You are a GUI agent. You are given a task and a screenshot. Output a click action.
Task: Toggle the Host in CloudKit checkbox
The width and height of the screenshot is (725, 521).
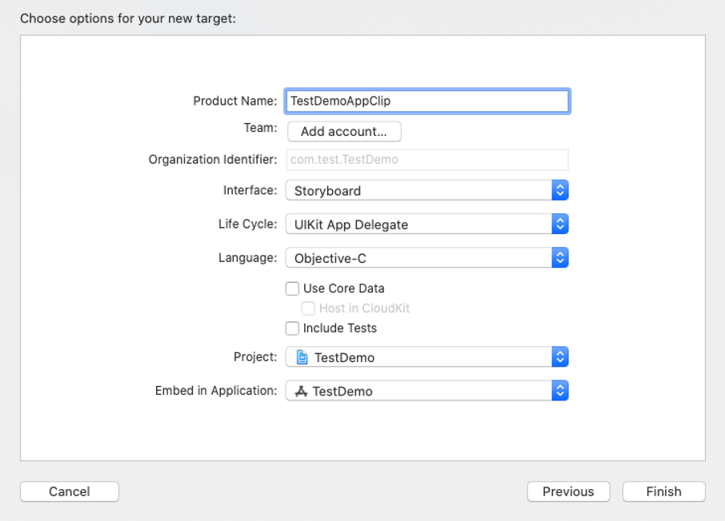coord(308,308)
